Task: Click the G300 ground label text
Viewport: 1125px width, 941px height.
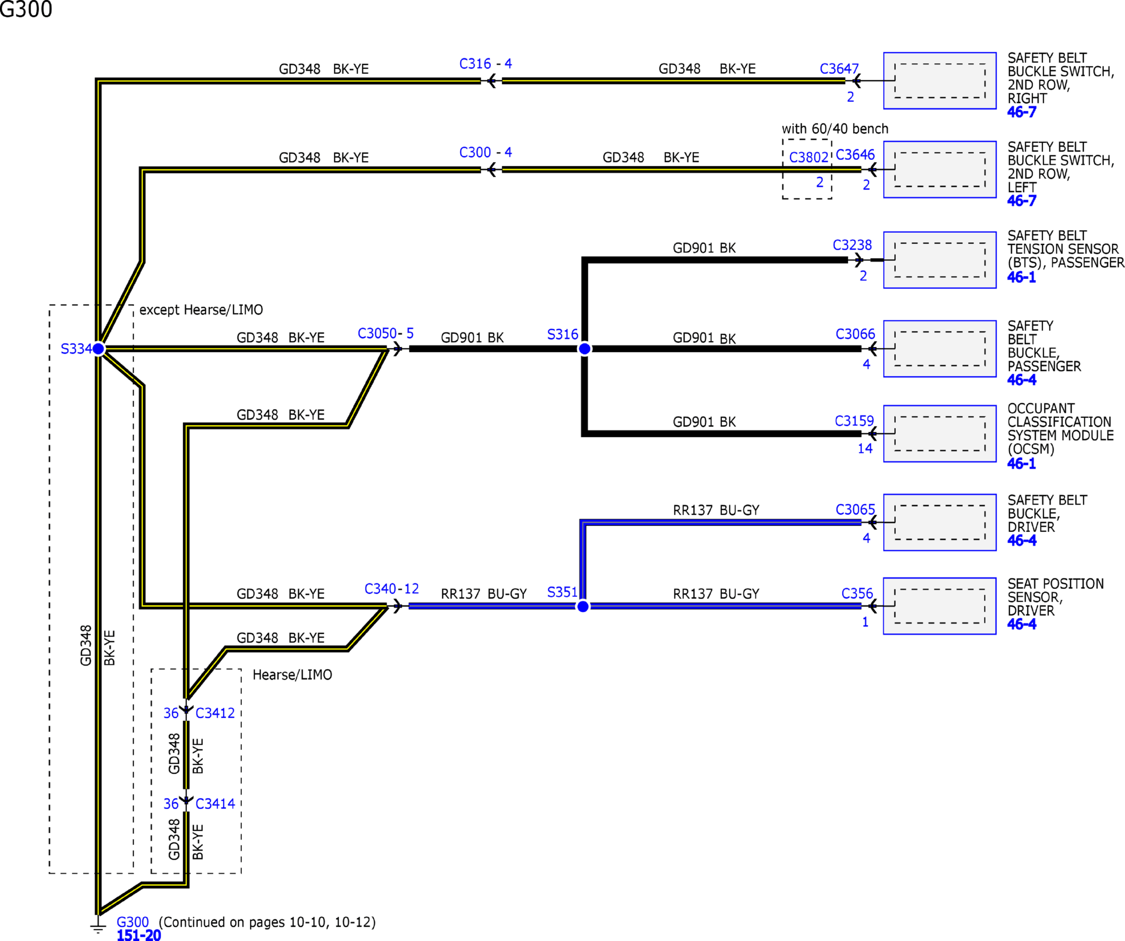Action: click(x=133, y=923)
